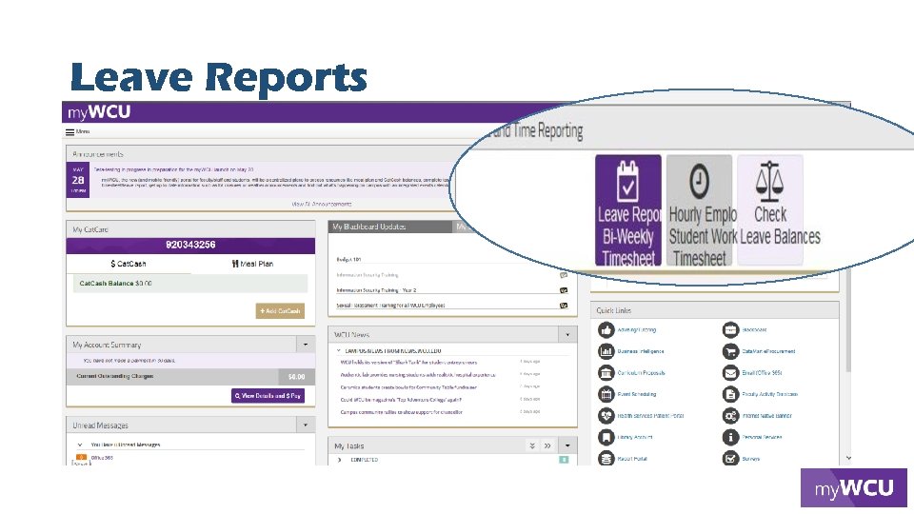
Task: Open the Budget 101 Blackboard item
Action: click(349, 260)
